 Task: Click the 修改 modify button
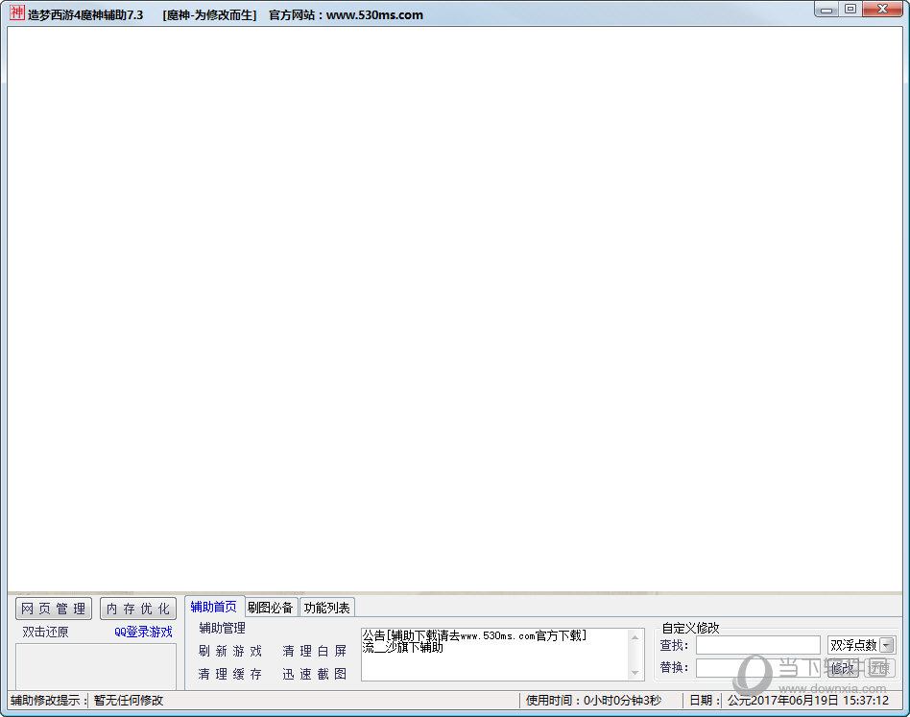tap(842, 668)
